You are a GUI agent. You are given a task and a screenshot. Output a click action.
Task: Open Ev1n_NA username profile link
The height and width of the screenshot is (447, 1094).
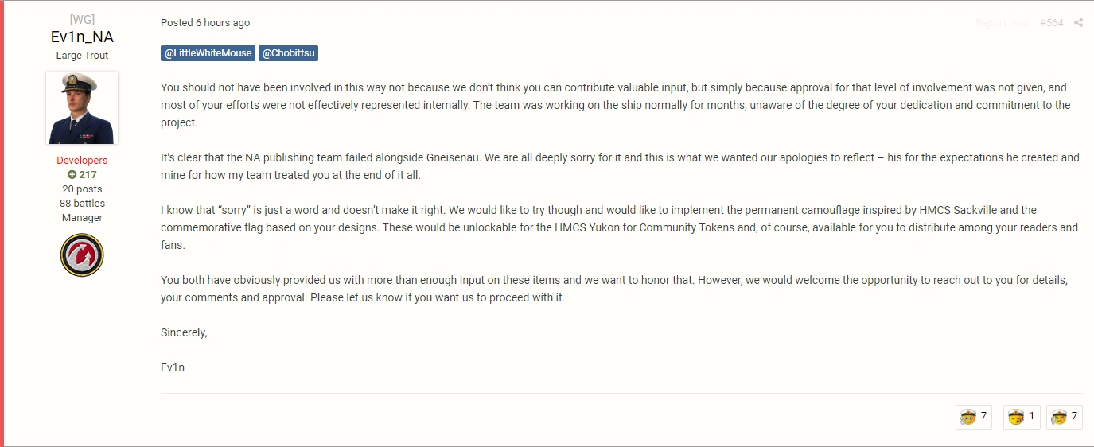click(x=82, y=37)
